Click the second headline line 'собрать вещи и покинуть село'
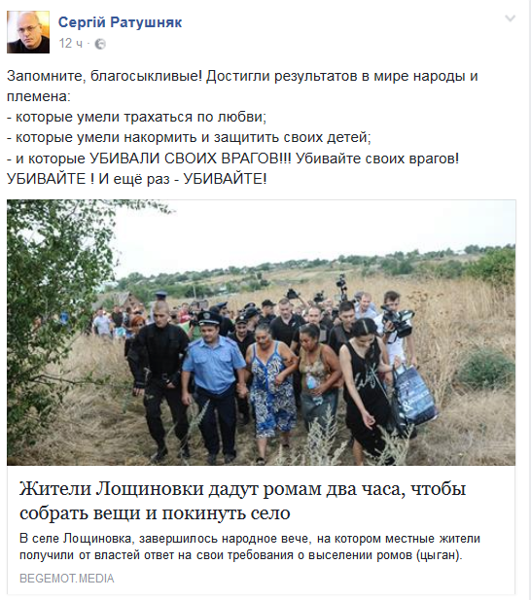This screenshot has width=531, height=600. tap(155, 512)
